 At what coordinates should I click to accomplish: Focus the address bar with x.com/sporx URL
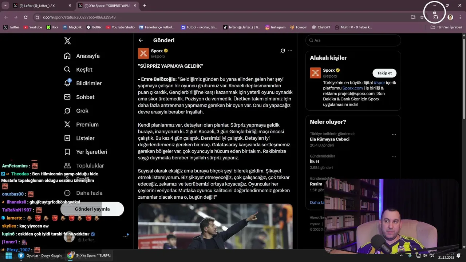(222, 17)
